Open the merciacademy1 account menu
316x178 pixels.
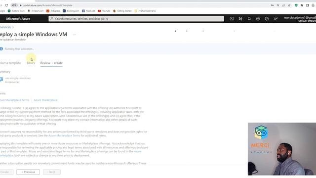click(300, 19)
